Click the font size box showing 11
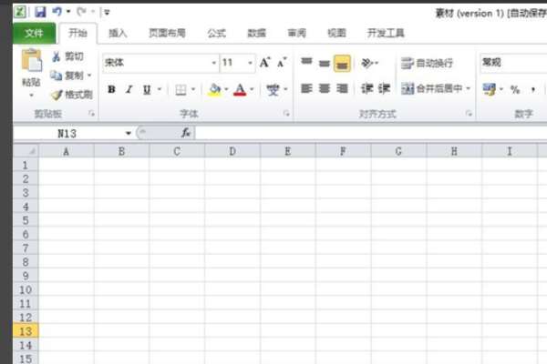 [233, 63]
